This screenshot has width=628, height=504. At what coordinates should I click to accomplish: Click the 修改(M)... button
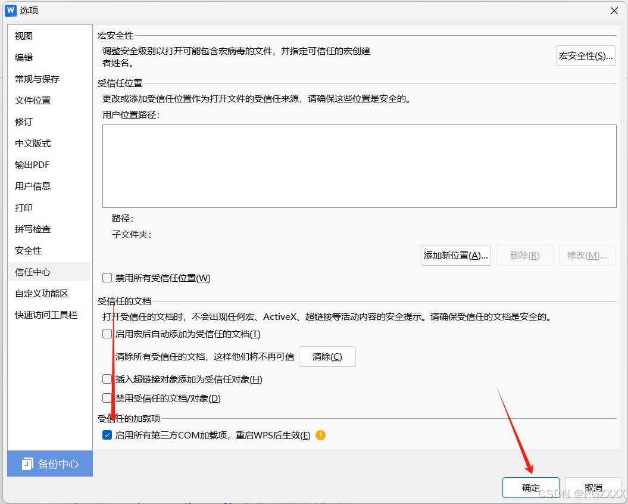(x=587, y=256)
